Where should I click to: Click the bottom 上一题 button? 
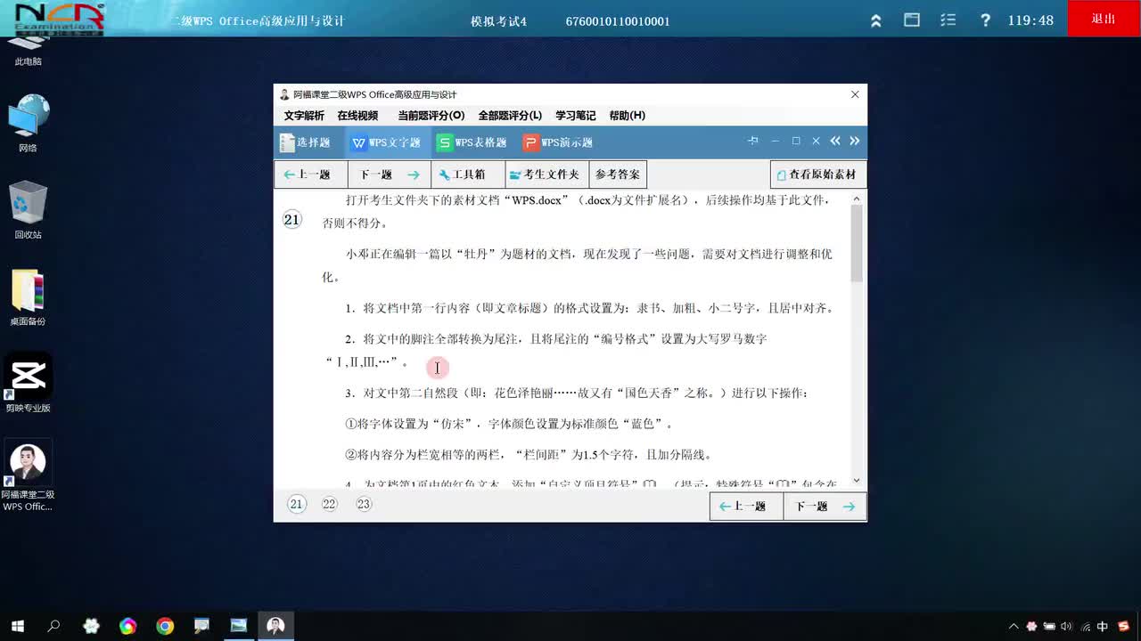[x=746, y=506]
